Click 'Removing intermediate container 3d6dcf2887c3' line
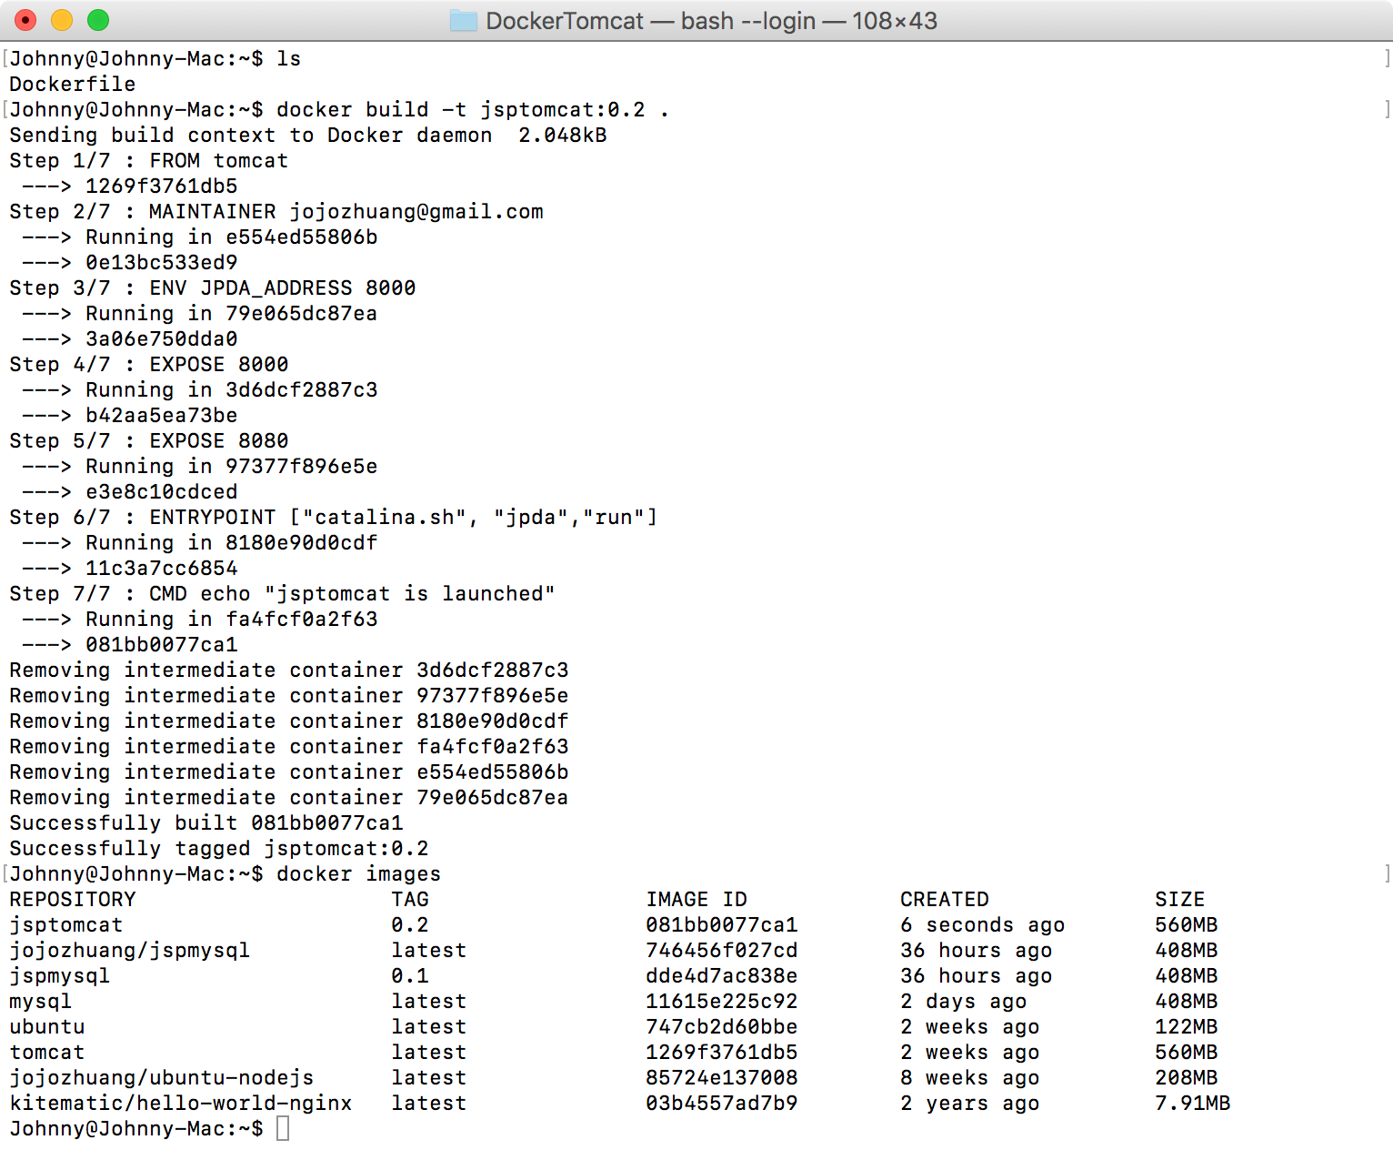1393x1150 pixels. coord(289,670)
